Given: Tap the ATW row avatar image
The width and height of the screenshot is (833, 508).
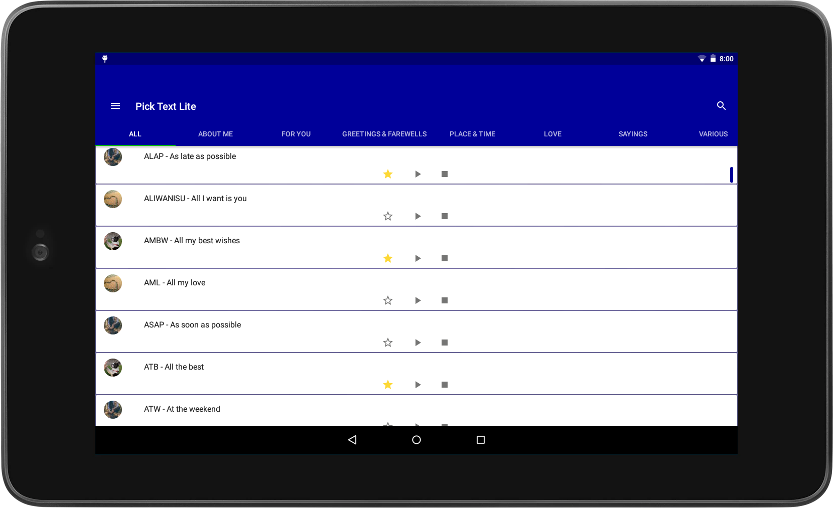Looking at the screenshot, I should [x=113, y=410].
